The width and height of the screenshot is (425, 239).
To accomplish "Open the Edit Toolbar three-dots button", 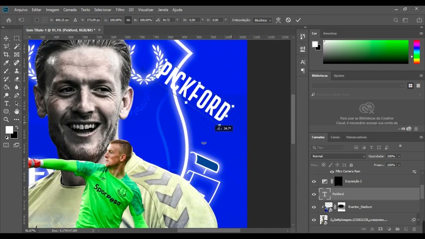I will pos(17,119).
